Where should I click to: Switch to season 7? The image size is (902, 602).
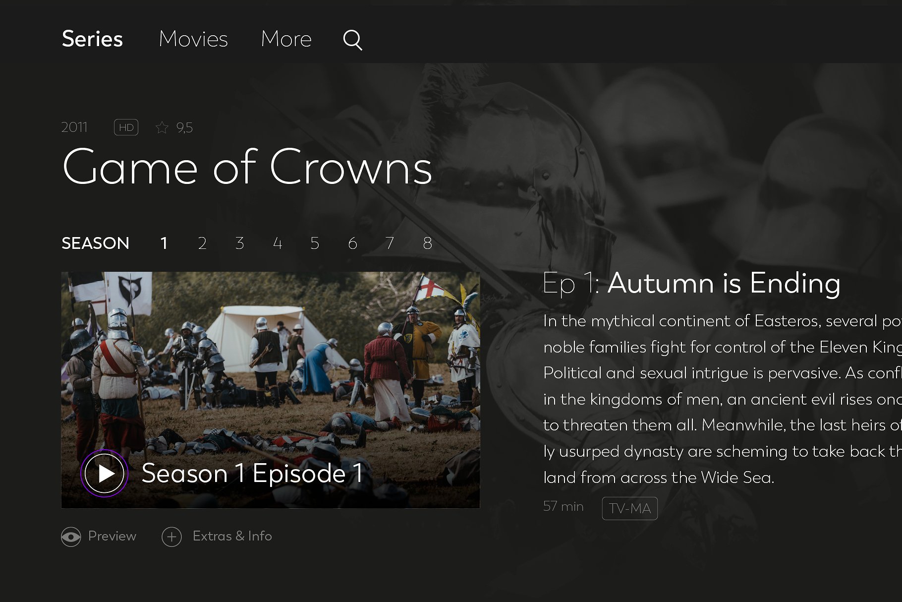[390, 243]
